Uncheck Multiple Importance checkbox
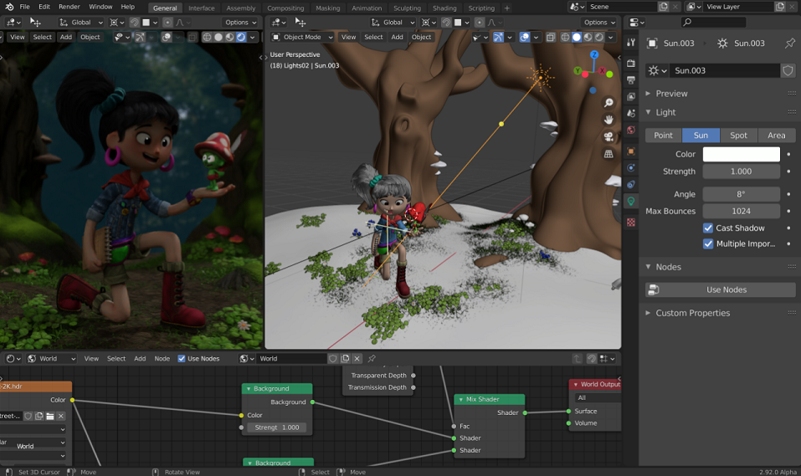The image size is (801, 476). pyautogui.click(x=708, y=243)
